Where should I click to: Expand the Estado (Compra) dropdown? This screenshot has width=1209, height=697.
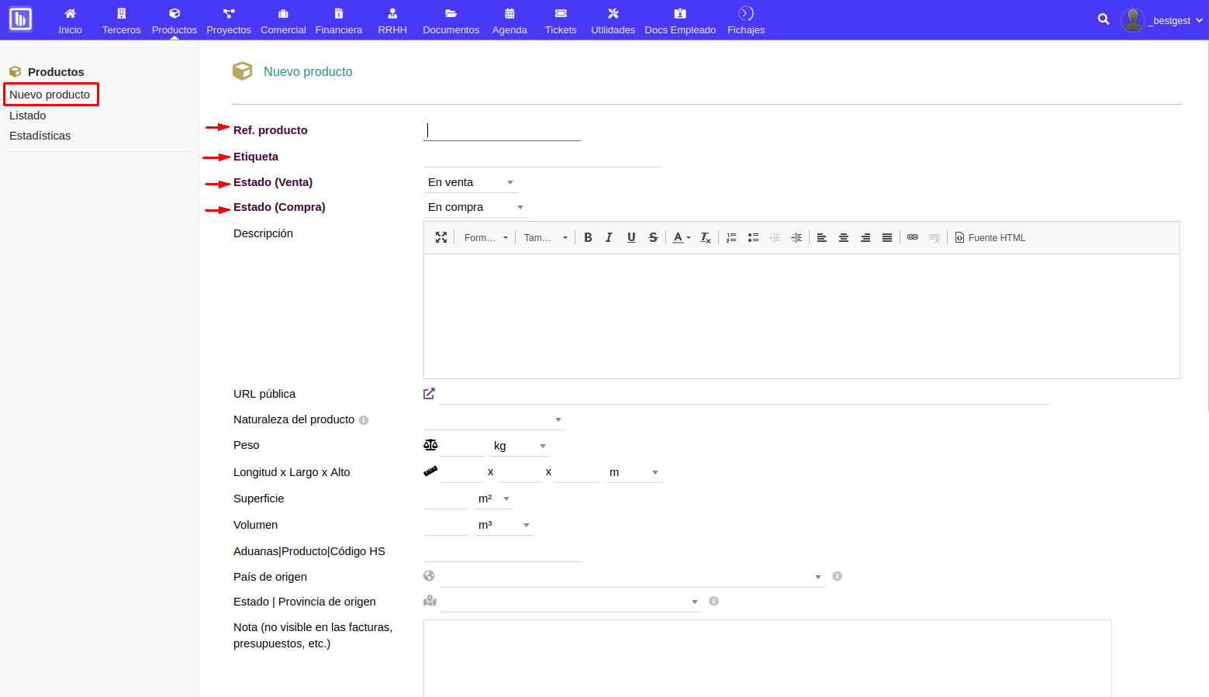coord(475,207)
